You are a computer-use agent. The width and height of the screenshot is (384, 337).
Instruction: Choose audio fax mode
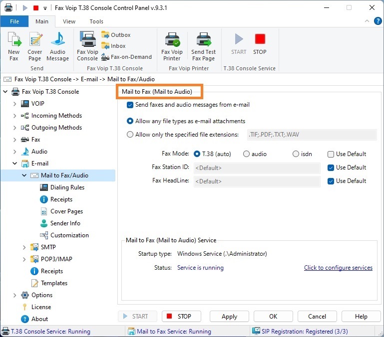tap(246, 154)
